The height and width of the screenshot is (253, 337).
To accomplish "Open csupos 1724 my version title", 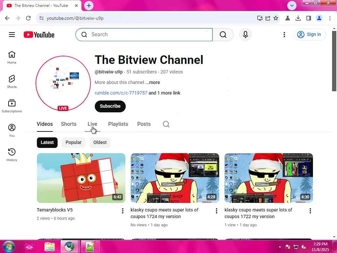I will coord(165,213).
